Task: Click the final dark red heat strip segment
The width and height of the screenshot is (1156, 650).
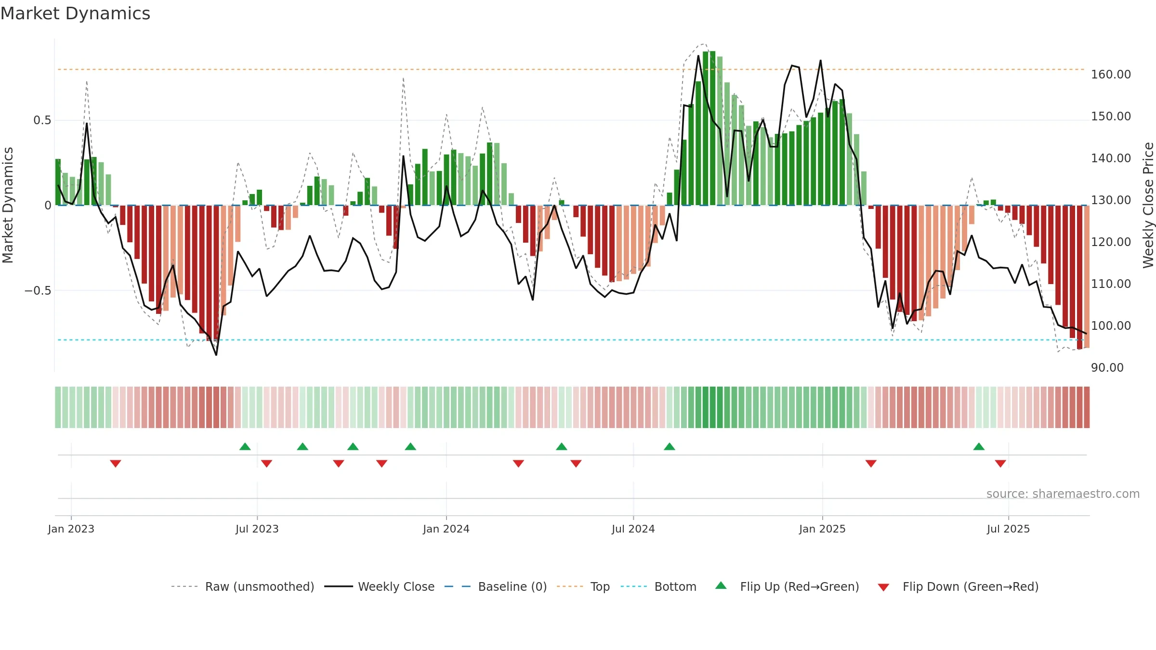Action: [1087, 407]
